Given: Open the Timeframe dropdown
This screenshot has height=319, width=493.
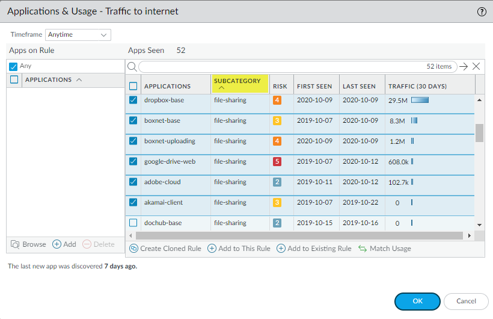Looking at the screenshot, I should click(x=78, y=35).
